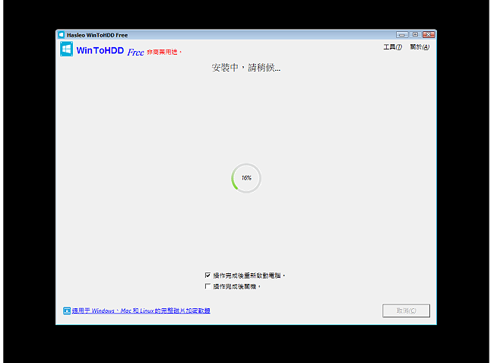This screenshot has width=494, height=363.
Task: Close the Hasleo WinToHDD Free window
Action: point(429,34)
